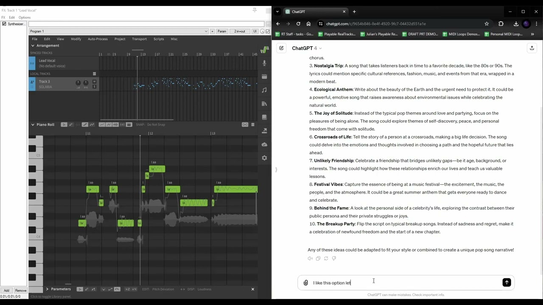Image resolution: width=543 pixels, height=305 pixels.
Task: Toggle the piano keyboard icon in Piano Roll toolbar
Action: pos(129,125)
